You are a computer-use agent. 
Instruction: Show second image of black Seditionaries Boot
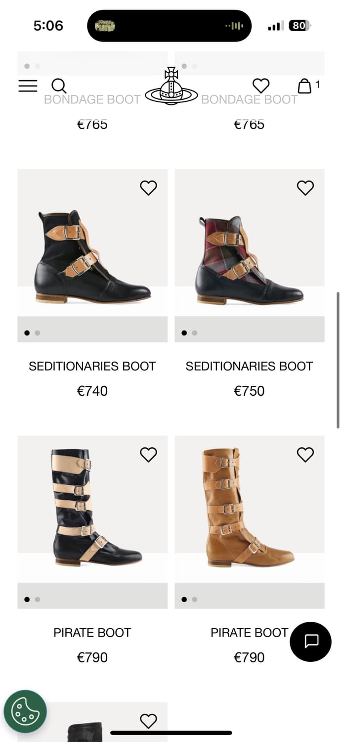click(38, 333)
